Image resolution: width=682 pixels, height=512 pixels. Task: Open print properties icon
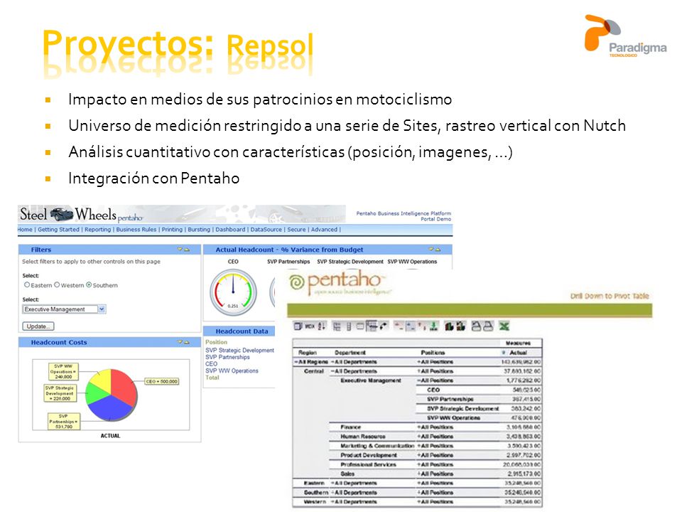point(476,326)
